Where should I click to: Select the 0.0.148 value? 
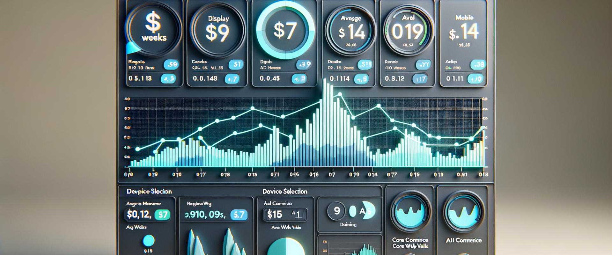point(205,78)
